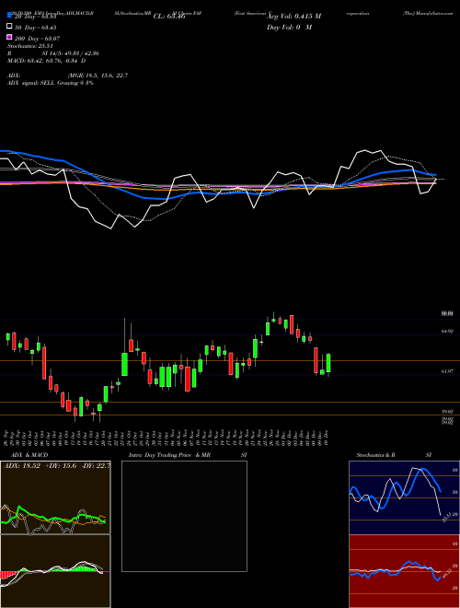Click the ADX 18.52 +DY -DY readout
460x608 pixels.
click(57, 466)
